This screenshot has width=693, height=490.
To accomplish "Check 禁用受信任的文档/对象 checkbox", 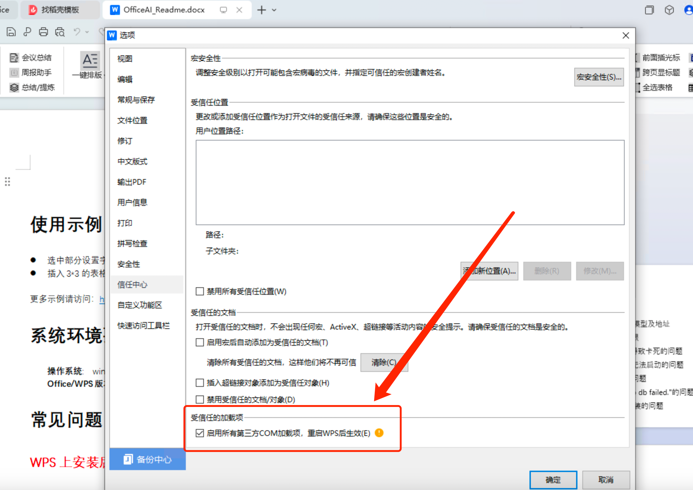I will (x=200, y=399).
